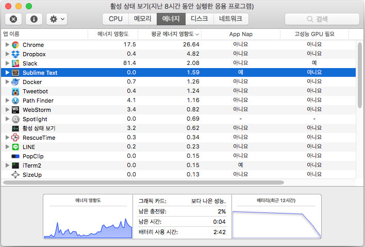Image resolution: width=365 pixels, height=247 pixels.
Task: Expand the Chrome process row
Action: click(7, 44)
